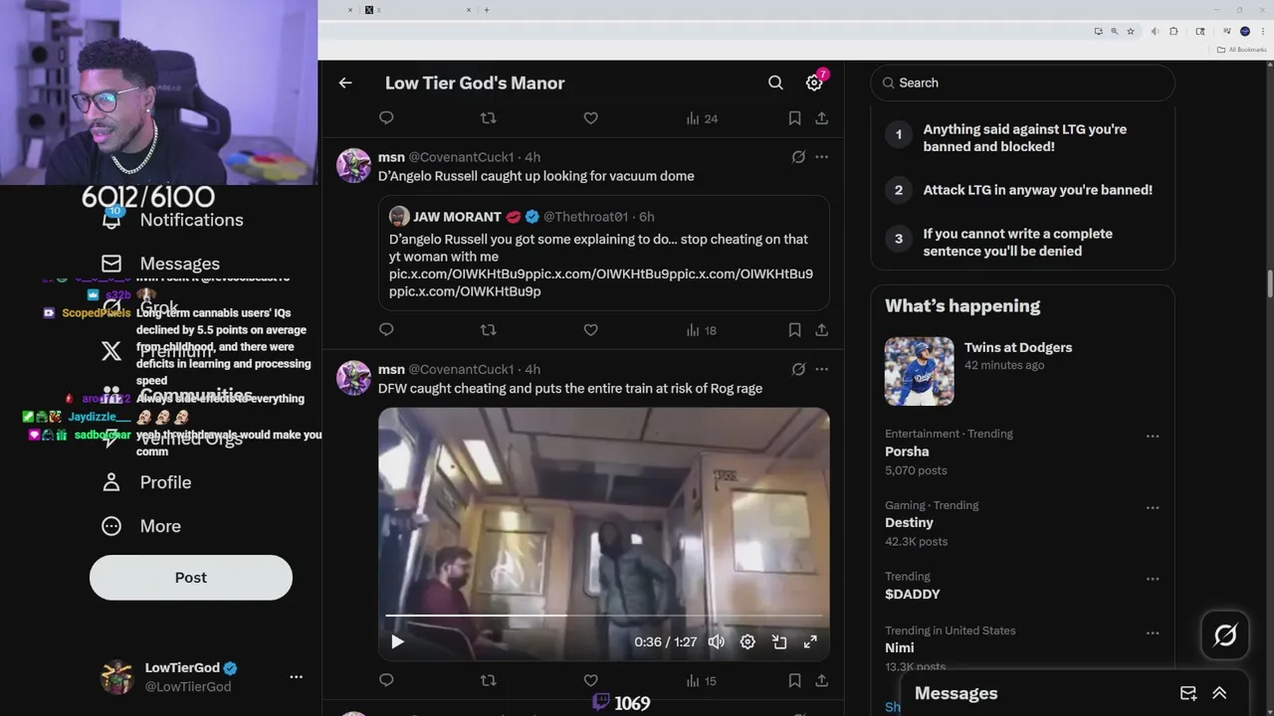Switch to the X browser tab
The width and height of the screenshot is (1274, 716).
[416, 10]
